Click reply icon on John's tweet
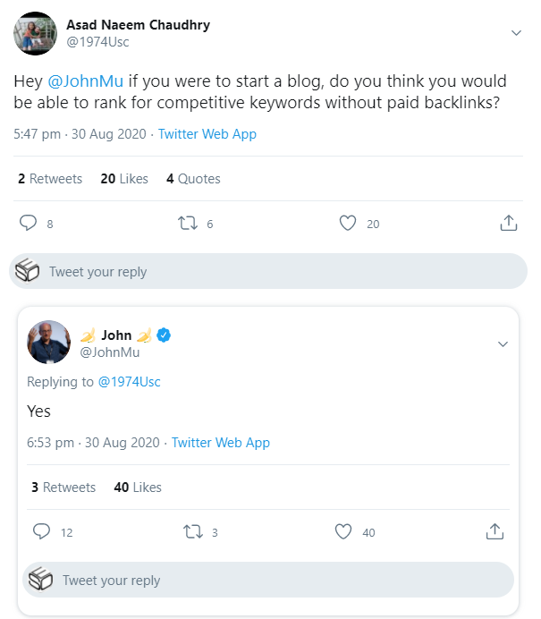This screenshot has height=619, width=541. click(x=41, y=531)
